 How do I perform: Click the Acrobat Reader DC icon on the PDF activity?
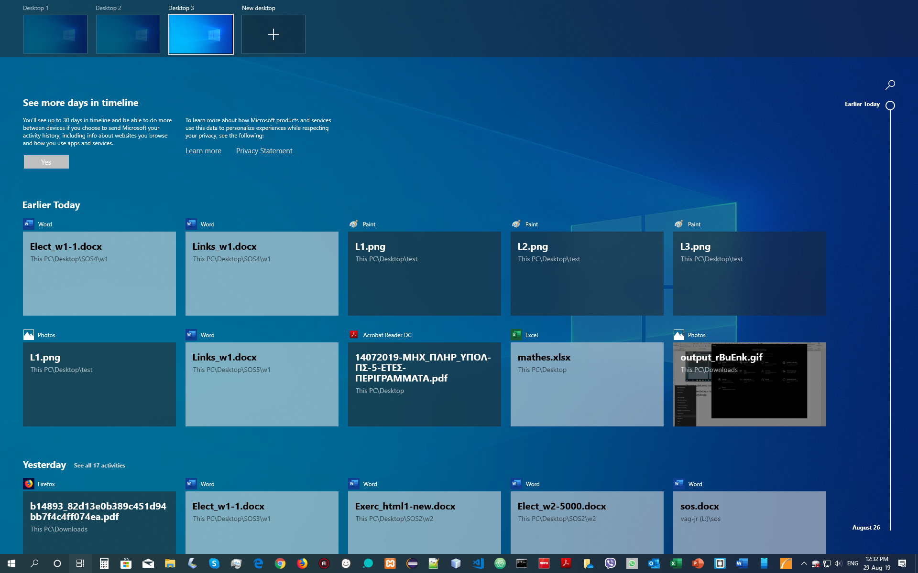coord(354,335)
